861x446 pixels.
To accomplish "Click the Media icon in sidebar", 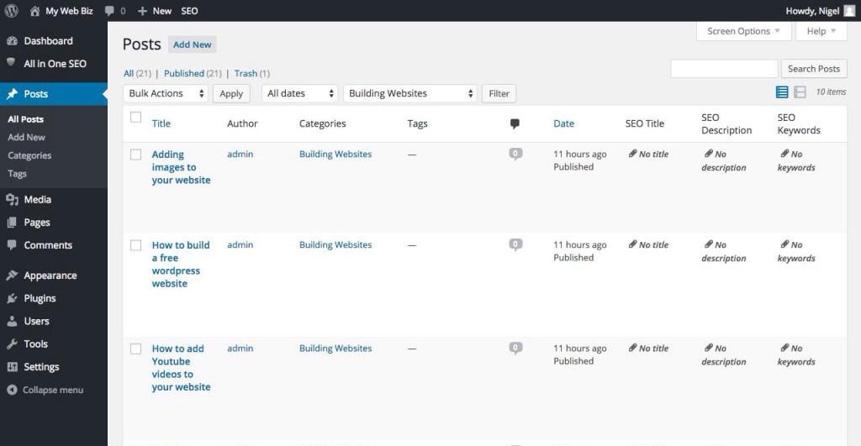I will click(x=12, y=200).
